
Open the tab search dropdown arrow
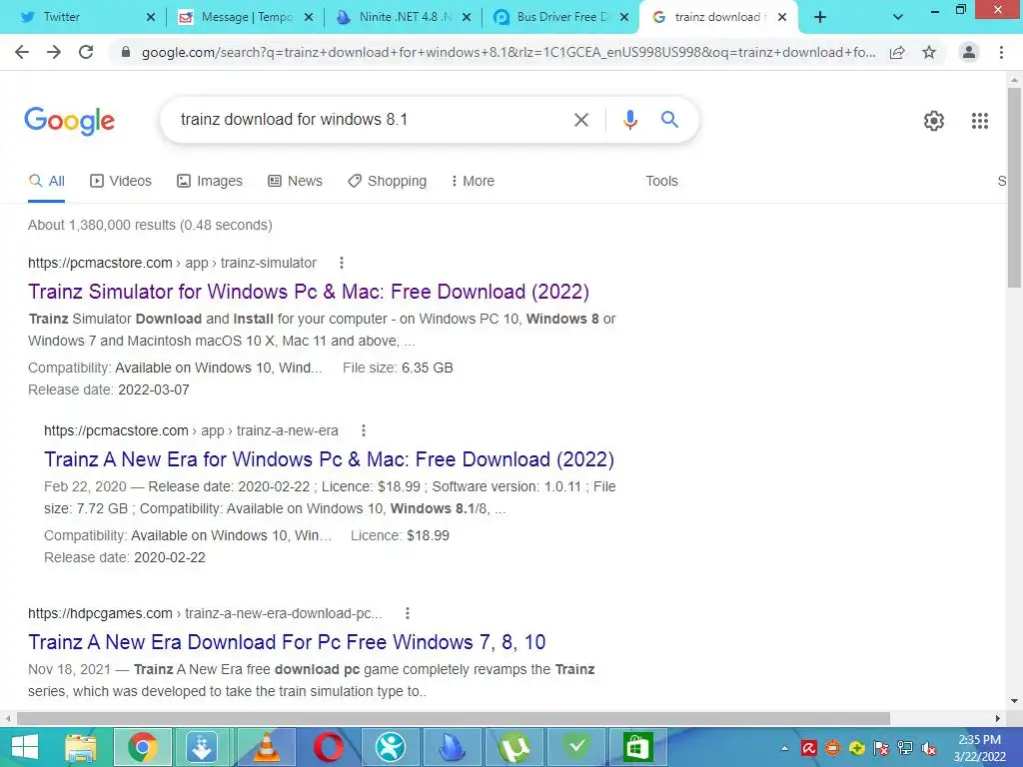(898, 18)
